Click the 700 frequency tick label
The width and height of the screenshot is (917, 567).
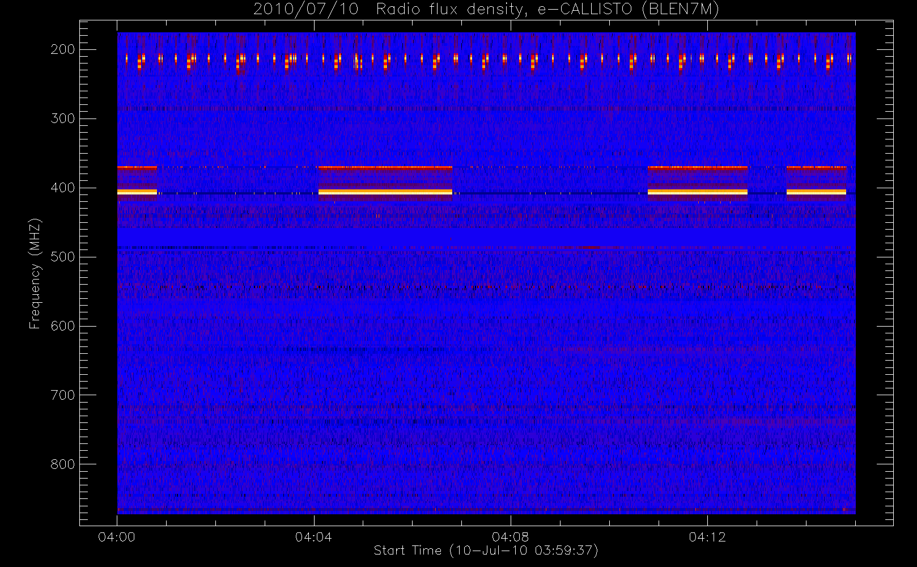(62, 395)
